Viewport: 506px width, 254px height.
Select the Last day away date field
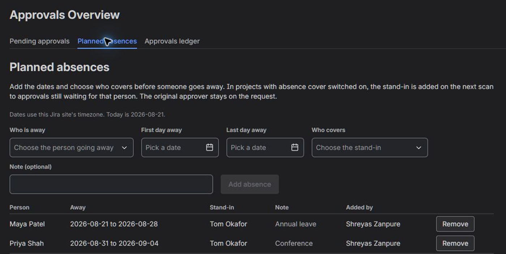point(265,147)
